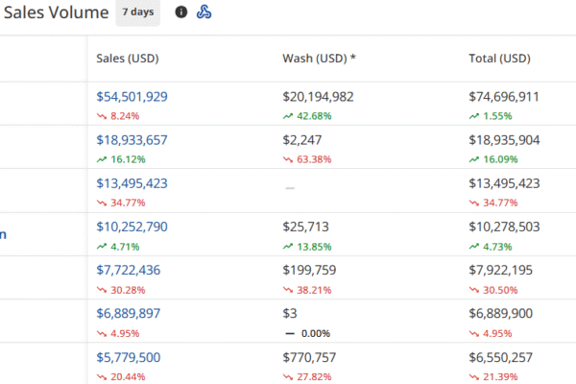
Task: Click the info icon beside 7 days
Action: tap(181, 12)
